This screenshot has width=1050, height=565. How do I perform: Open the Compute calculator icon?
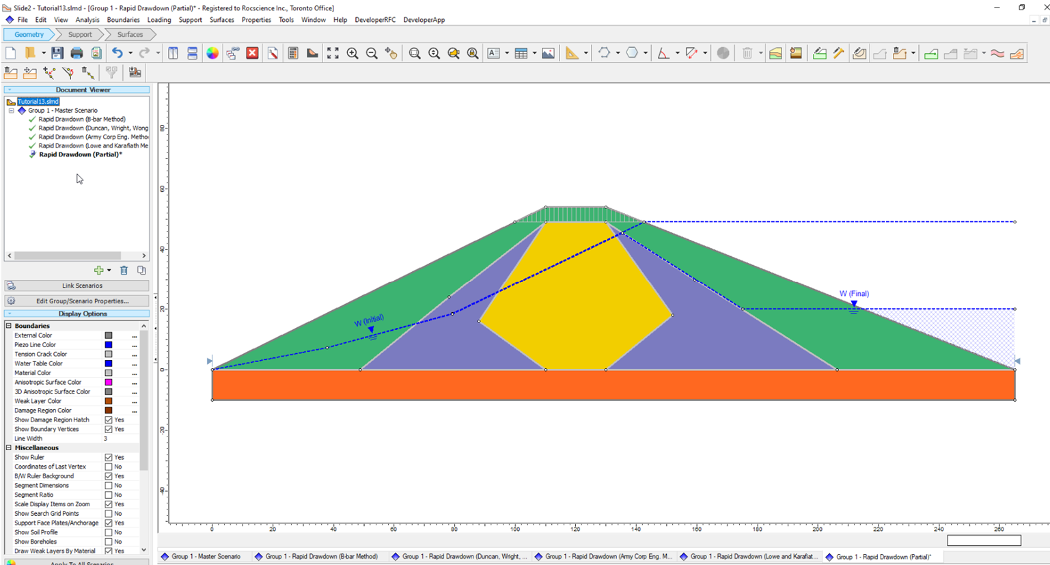pyautogui.click(x=293, y=53)
